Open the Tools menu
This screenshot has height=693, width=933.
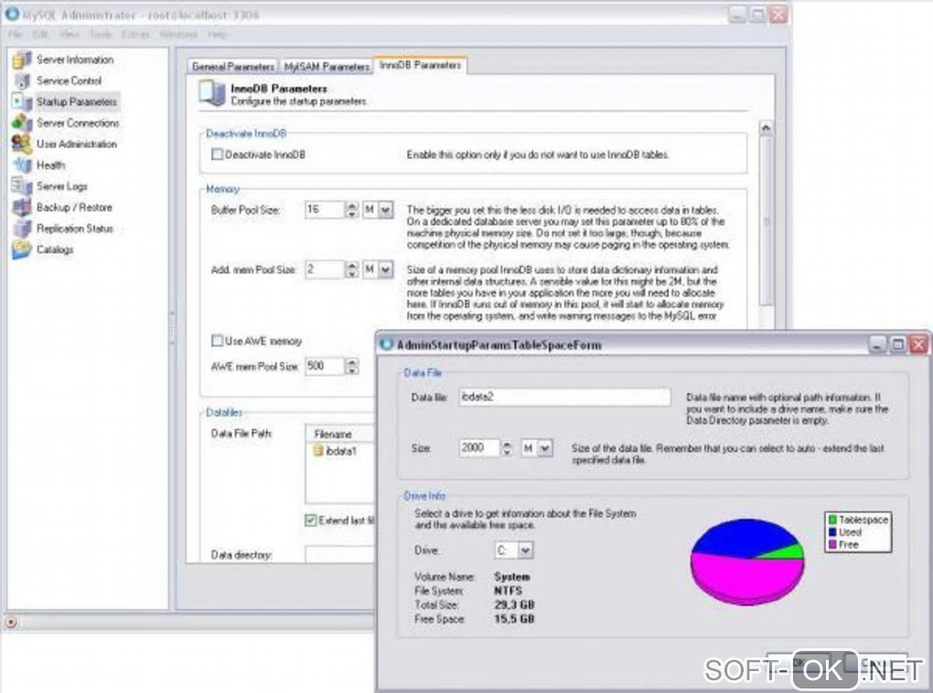point(101,35)
